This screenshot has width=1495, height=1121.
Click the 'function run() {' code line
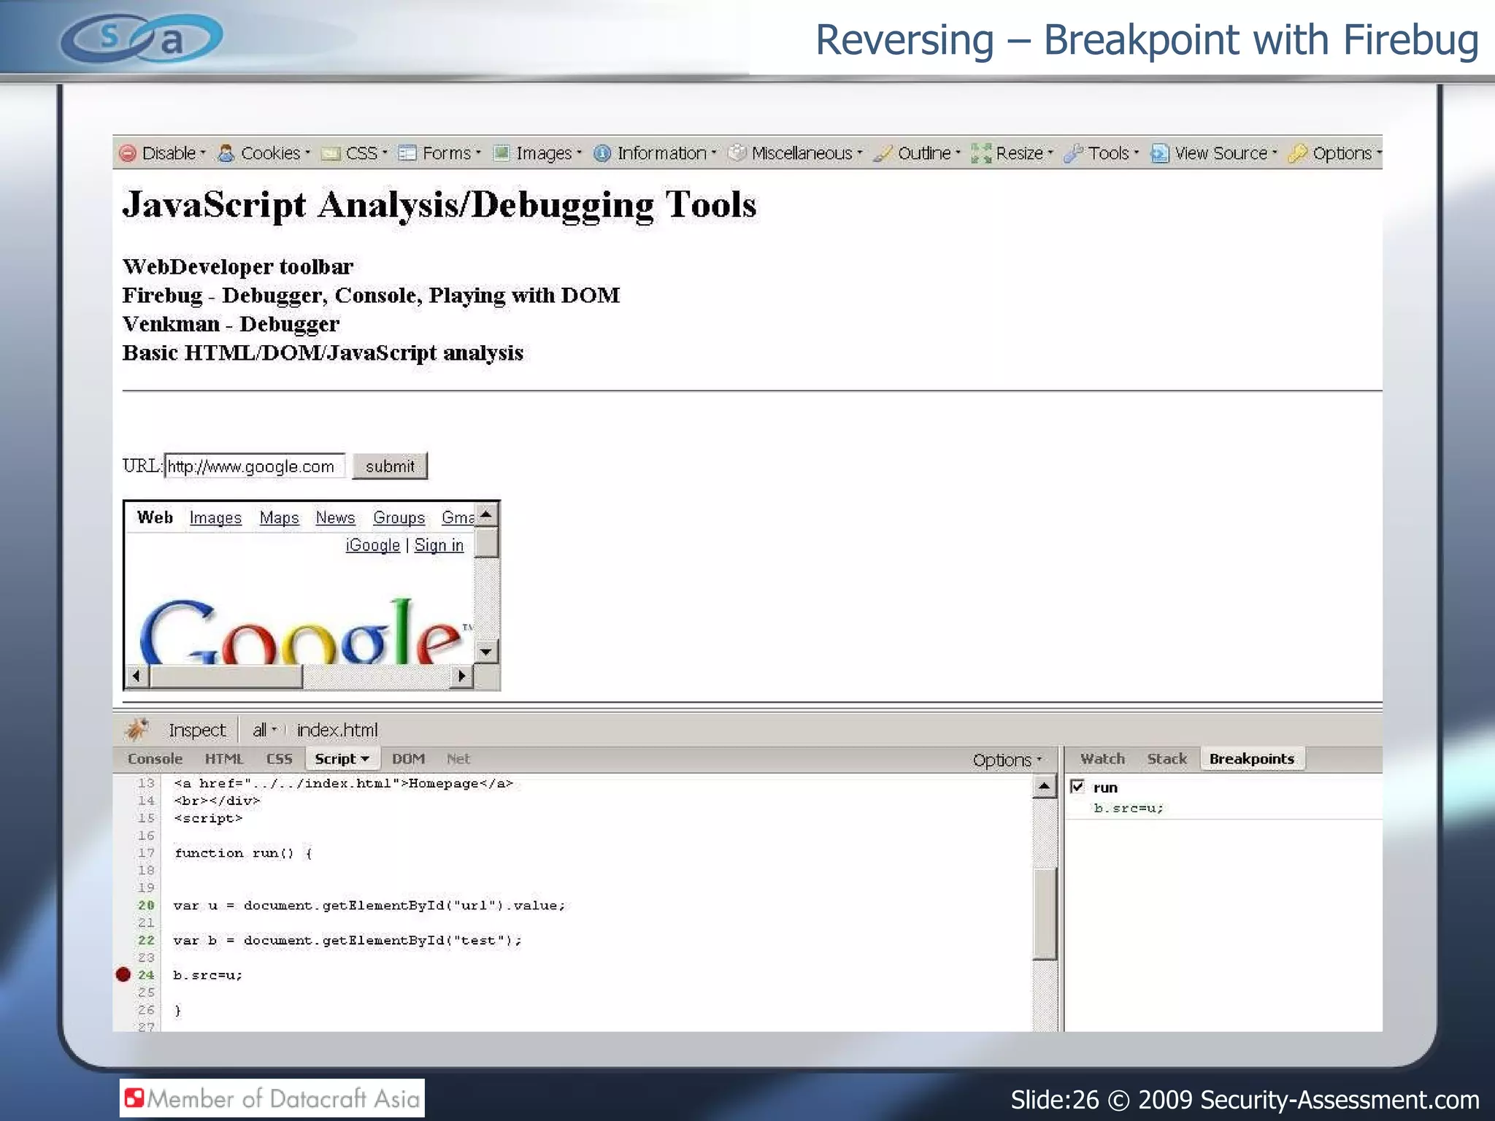pos(243,852)
